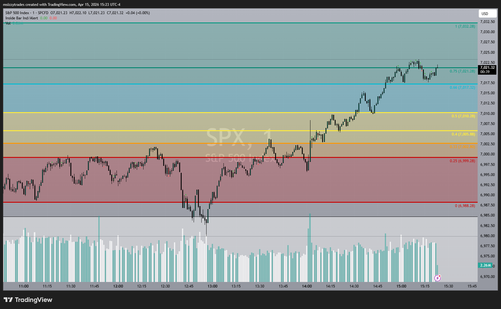Click the 12:30 label on the time axis

click(x=165, y=286)
